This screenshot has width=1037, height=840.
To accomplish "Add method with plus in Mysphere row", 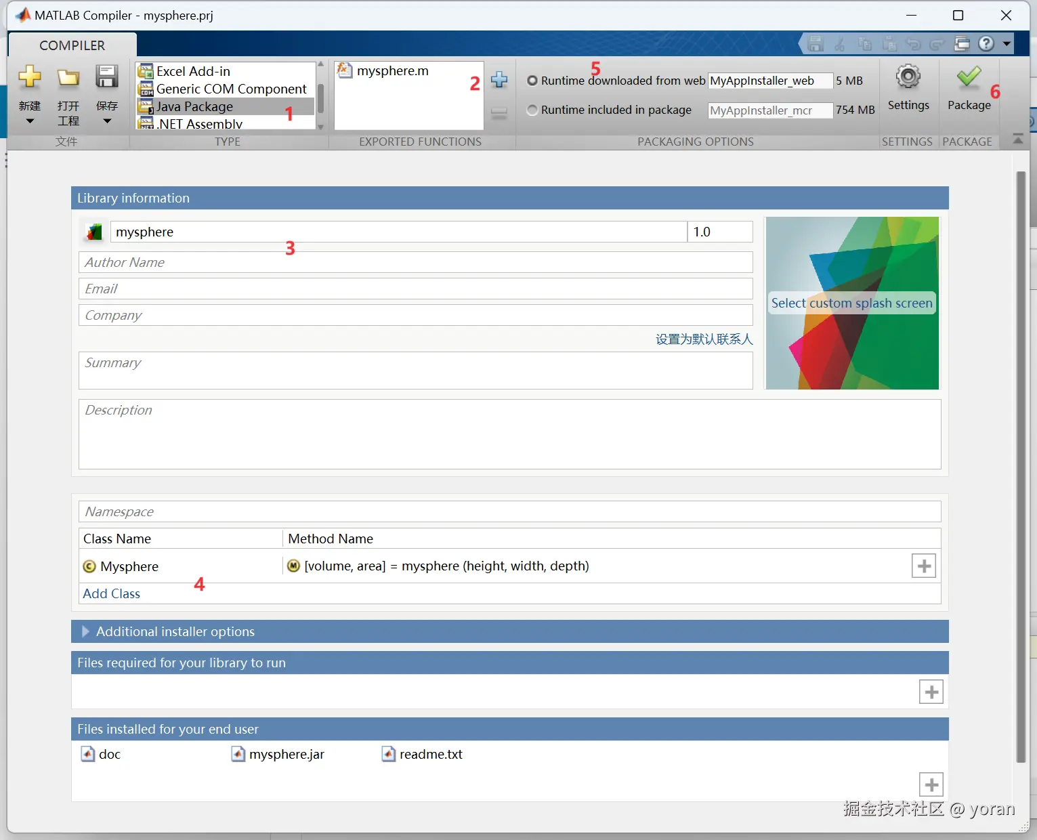I will 924,566.
